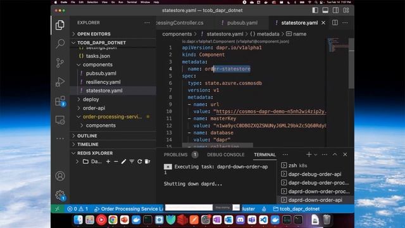Image resolution: width=405 pixels, height=228 pixels.
Task: Toggle secondary side bar layout icon
Action: point(335,10)
